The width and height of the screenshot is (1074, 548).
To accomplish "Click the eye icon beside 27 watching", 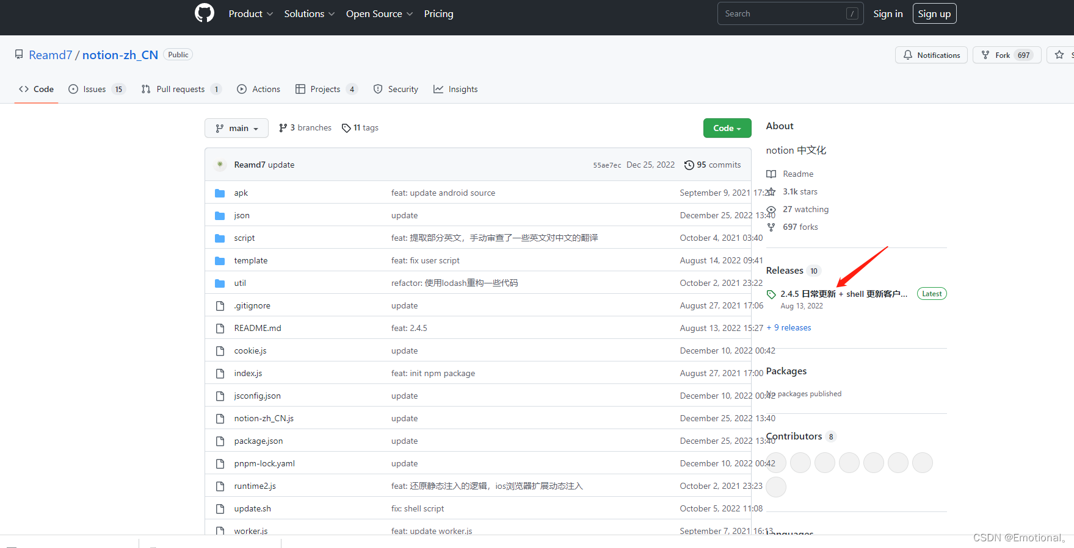I will coord(771,210).
